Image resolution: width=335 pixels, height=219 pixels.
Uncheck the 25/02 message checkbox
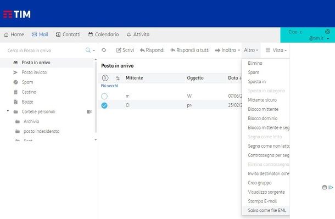(104, 105)
